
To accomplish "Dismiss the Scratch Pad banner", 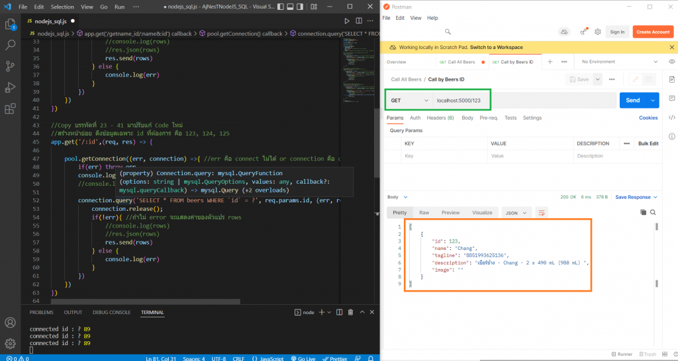I will (x=671, y=47).
